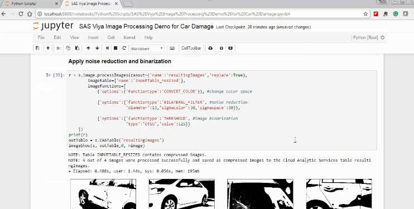Click inside the processImages code cell
Screen dimensions: 414x209
[222, 110]
